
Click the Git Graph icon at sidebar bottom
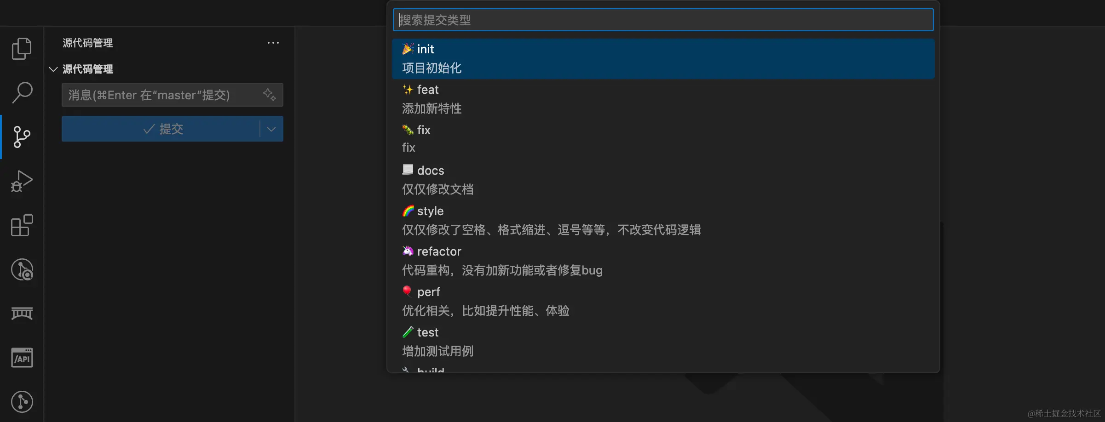click(x=22, y=401)
